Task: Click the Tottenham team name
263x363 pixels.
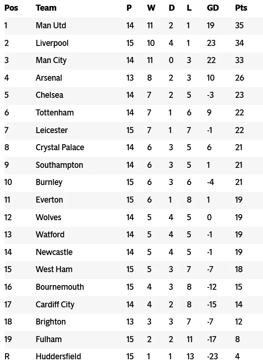Action: click(55, 113)
